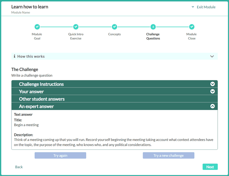The height and width of the screenshot is (176, 229).
Task: Click the info icon beside How this works
Action: 14,56
